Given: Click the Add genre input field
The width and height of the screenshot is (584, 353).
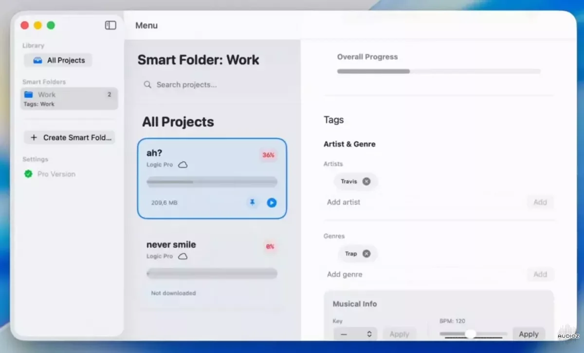Looking at the screenshot, I should pyautogui.click(x=423, y=274).
